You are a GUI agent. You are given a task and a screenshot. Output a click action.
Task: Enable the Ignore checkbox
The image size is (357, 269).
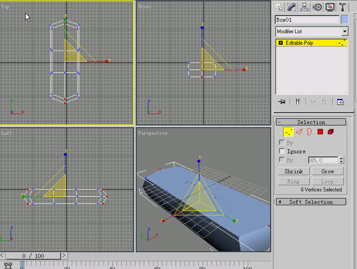coord(282,151)
